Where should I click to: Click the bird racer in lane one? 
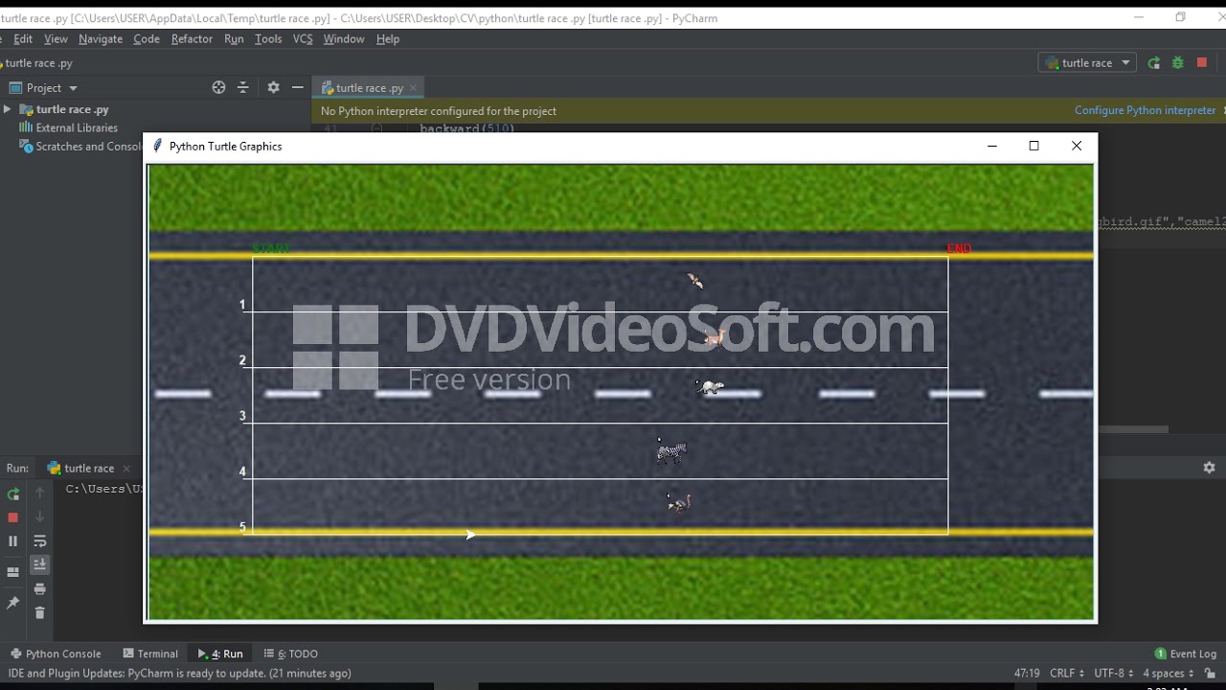pyautogui.click(x=695, y=280)
